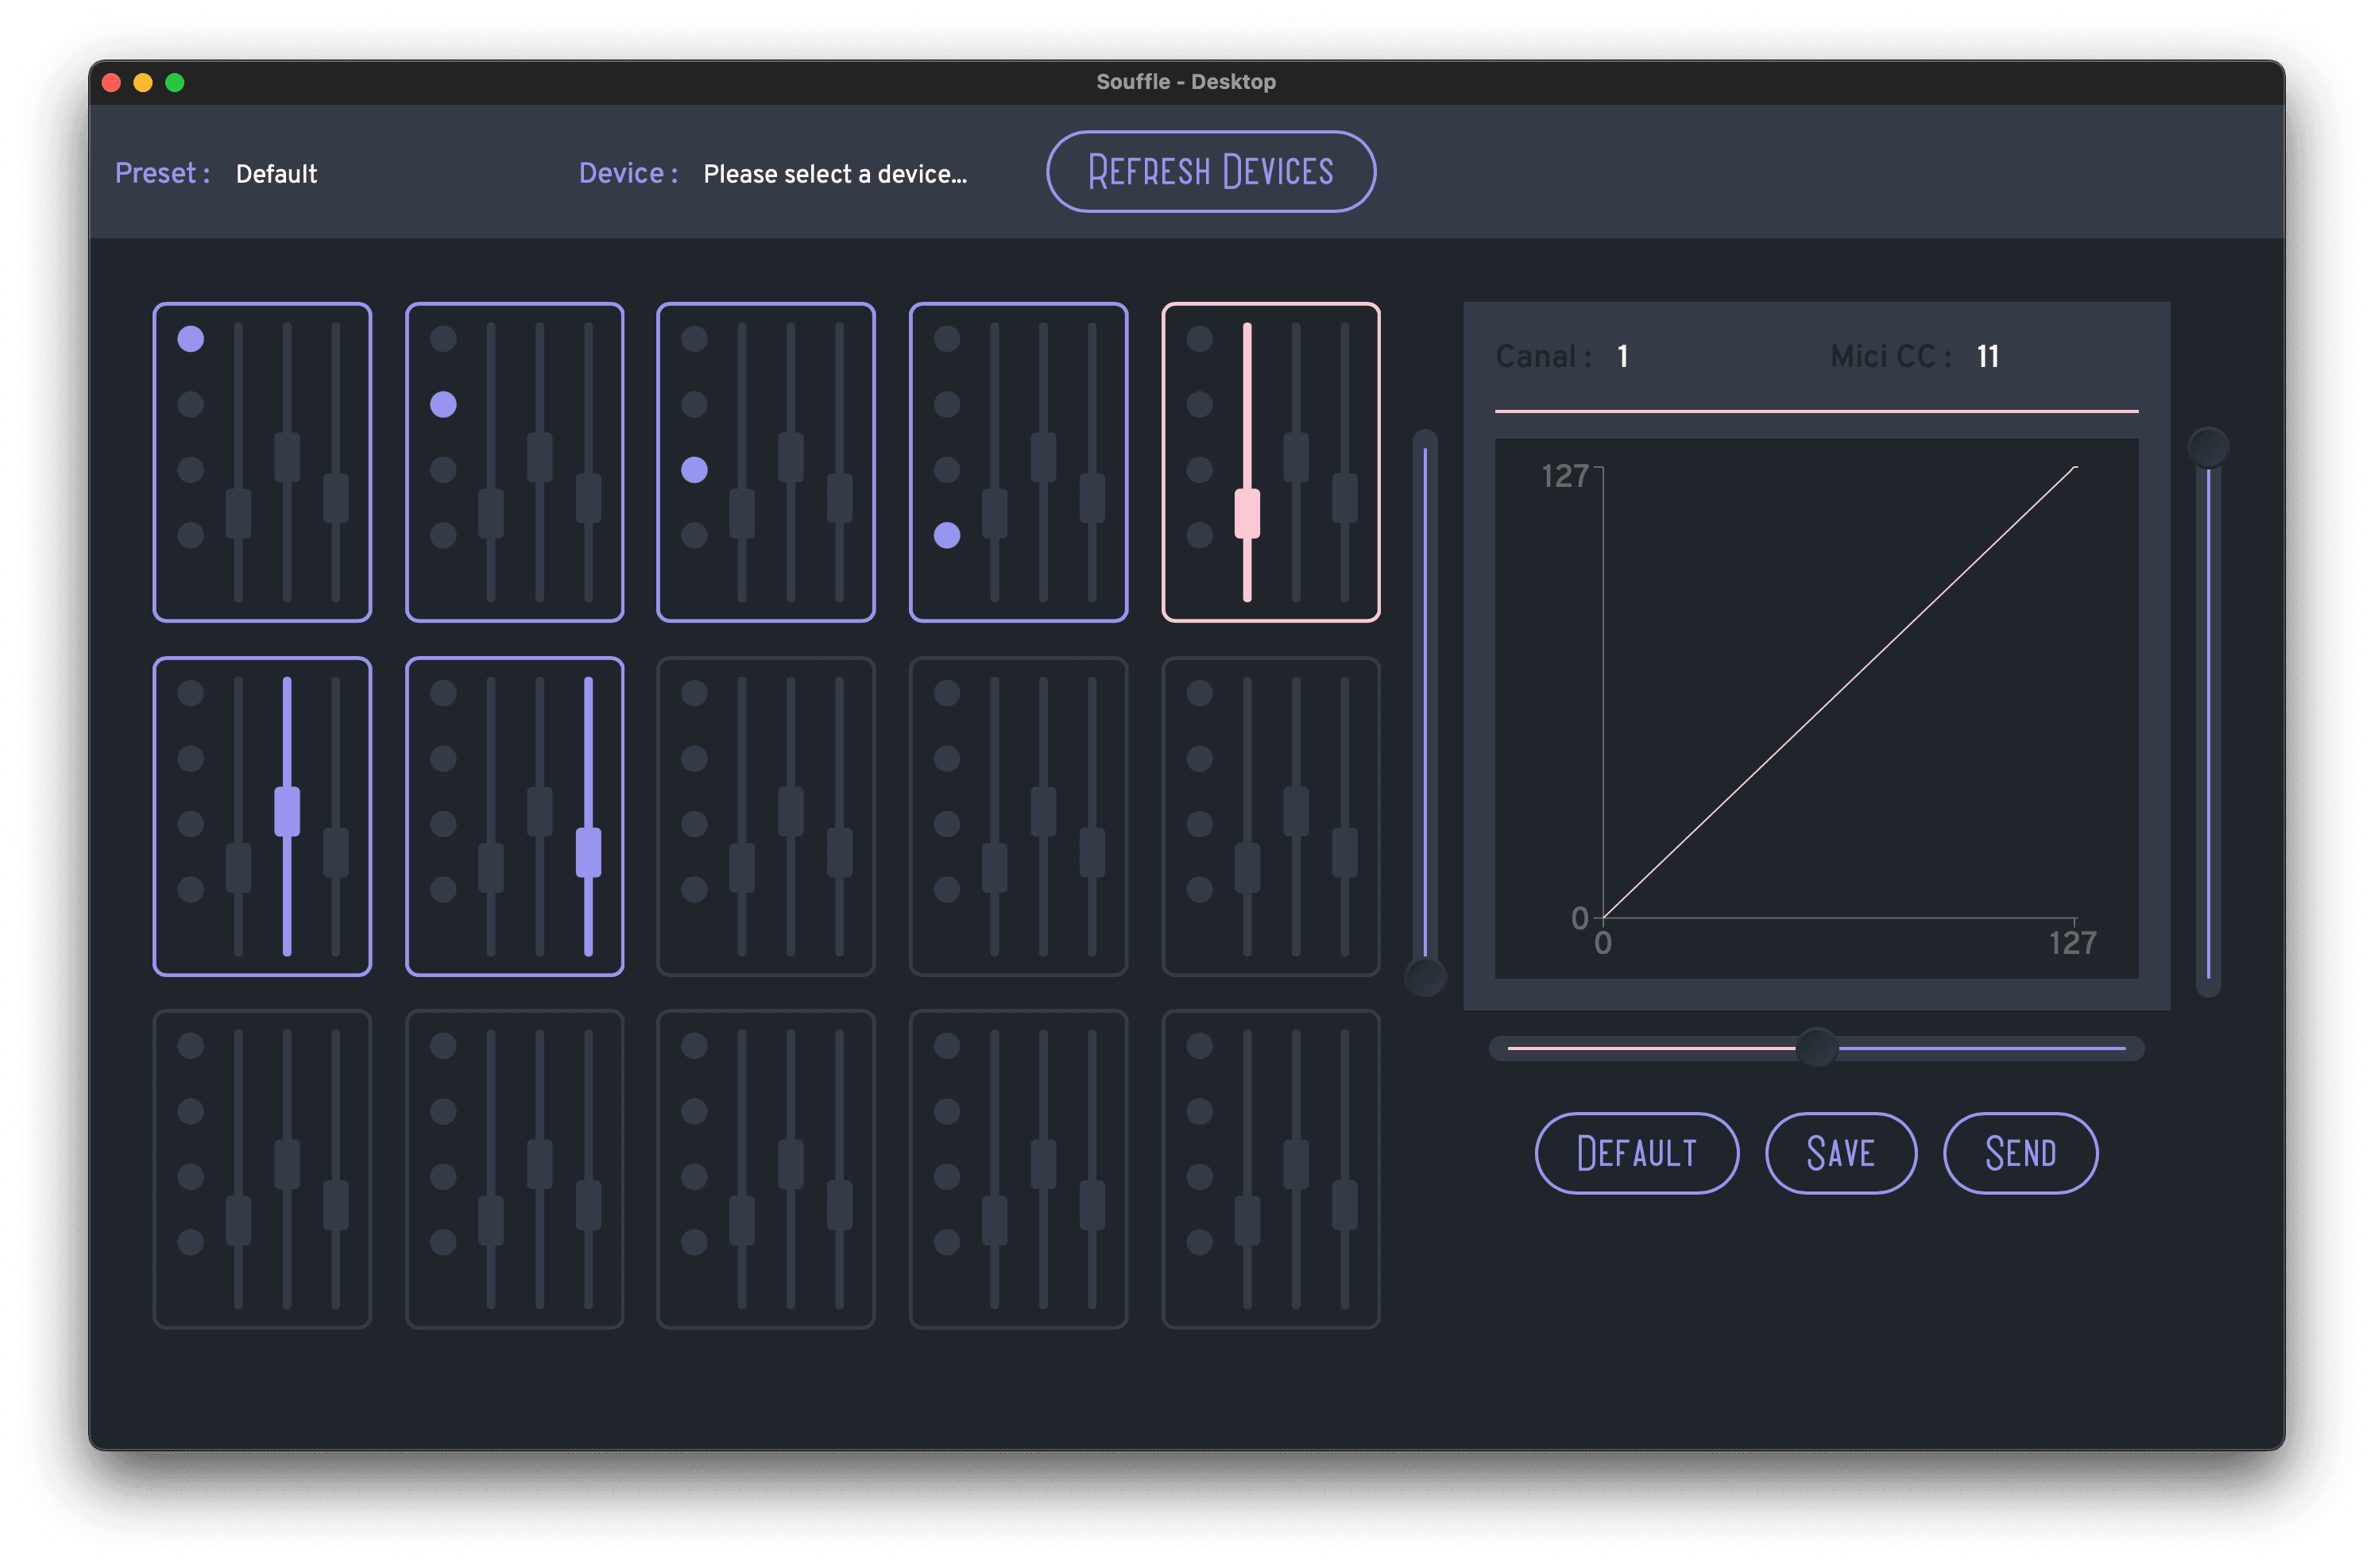Viewport: 2374px width, 1568px height.
Task: Click the pink fader handle in the pink-outlined card
Action: tap(1247, 514)
